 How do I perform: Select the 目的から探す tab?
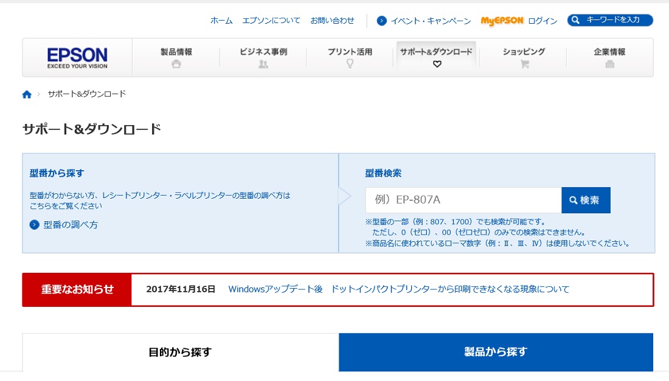pos(180,352)
